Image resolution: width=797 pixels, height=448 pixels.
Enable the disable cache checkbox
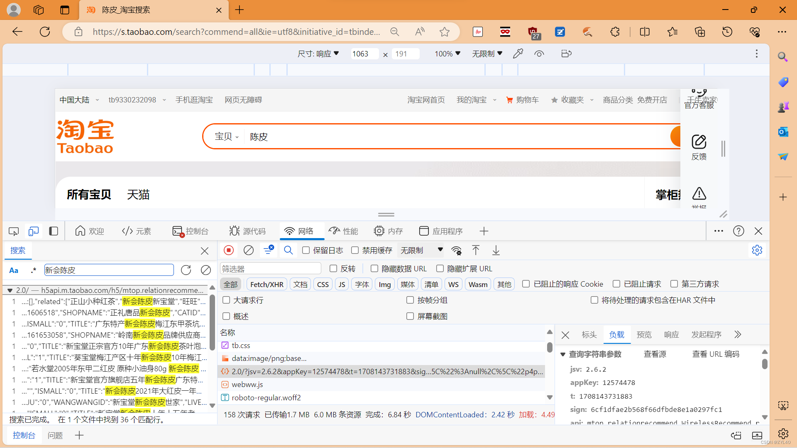355,250
